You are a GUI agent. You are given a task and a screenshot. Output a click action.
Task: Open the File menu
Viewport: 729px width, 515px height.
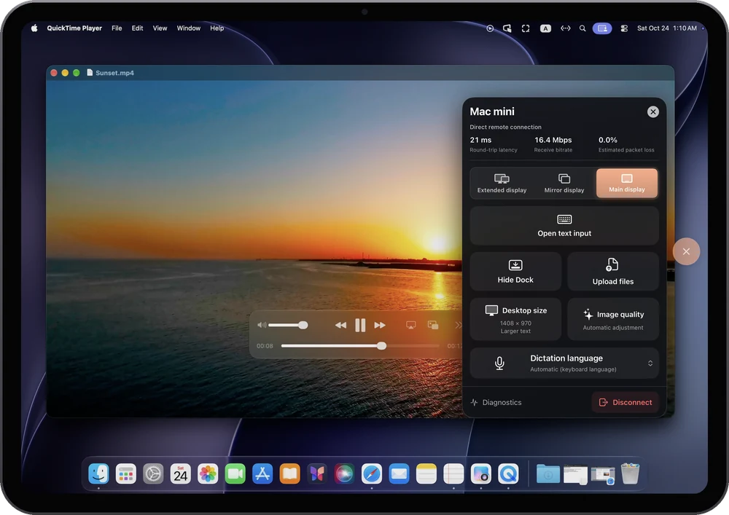tap(117, 28)
